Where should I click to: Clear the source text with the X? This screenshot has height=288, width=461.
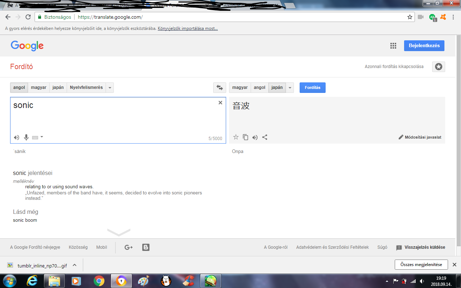point(220,103)
